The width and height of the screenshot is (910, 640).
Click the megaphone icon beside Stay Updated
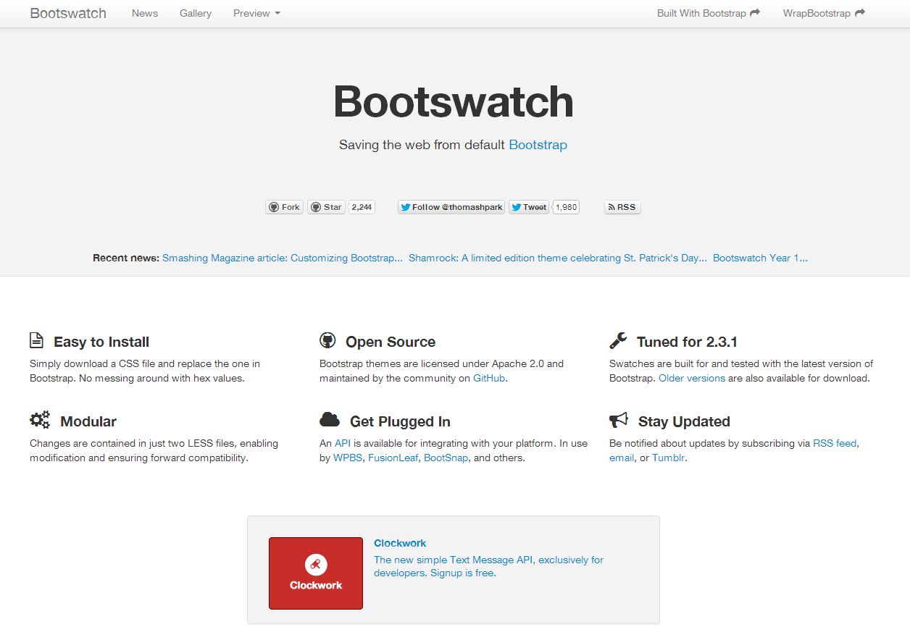point(619,420)
